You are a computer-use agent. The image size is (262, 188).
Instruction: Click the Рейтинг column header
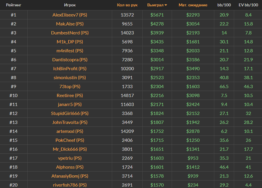pyautogui.click(x=13, y=5)
